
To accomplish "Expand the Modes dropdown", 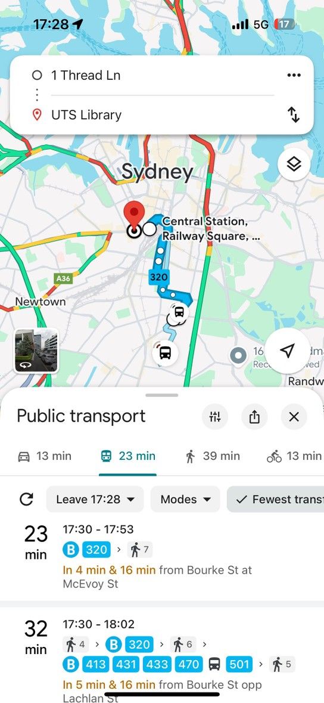I will (185, 499).
